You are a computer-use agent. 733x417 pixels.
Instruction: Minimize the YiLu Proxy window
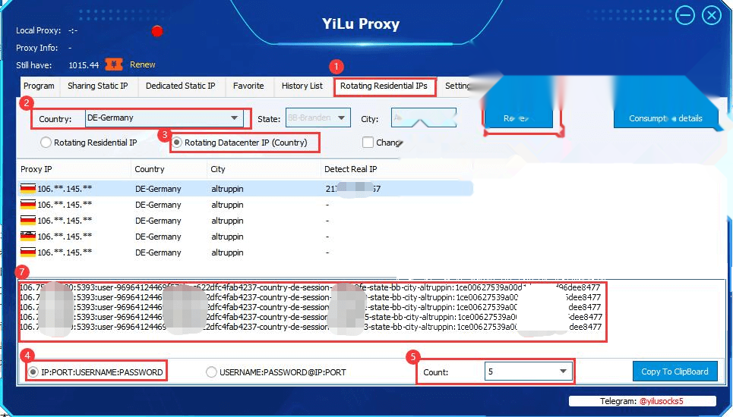(x=685, y=15)
